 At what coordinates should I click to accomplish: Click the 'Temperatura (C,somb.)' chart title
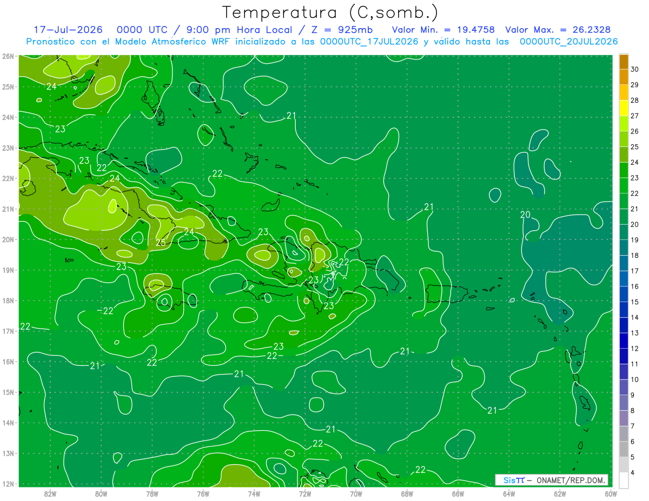(x=330, y=12)
